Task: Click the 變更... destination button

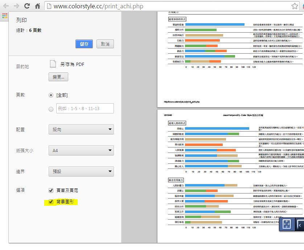Action: pos(58,77)
